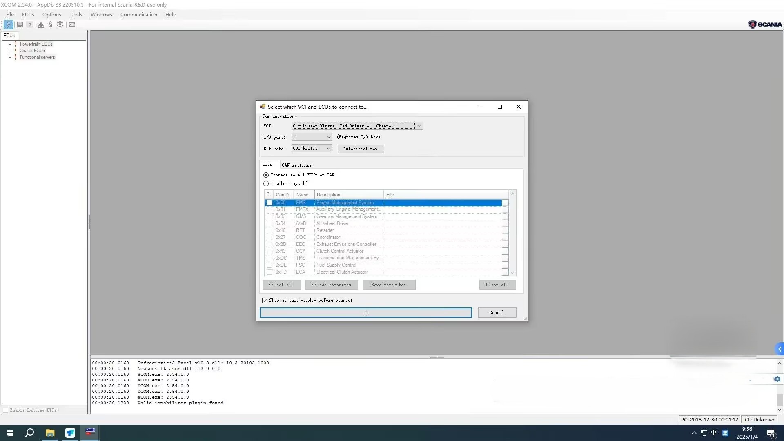Screen dimensions: 784x441
Task: Open the notification center icon
Action: tap(771, 433)
